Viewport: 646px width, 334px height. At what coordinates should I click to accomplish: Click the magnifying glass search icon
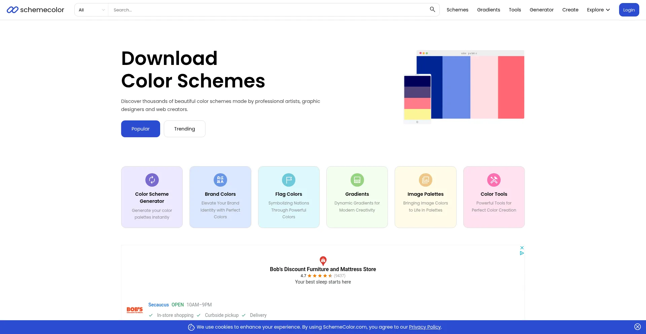432,9
